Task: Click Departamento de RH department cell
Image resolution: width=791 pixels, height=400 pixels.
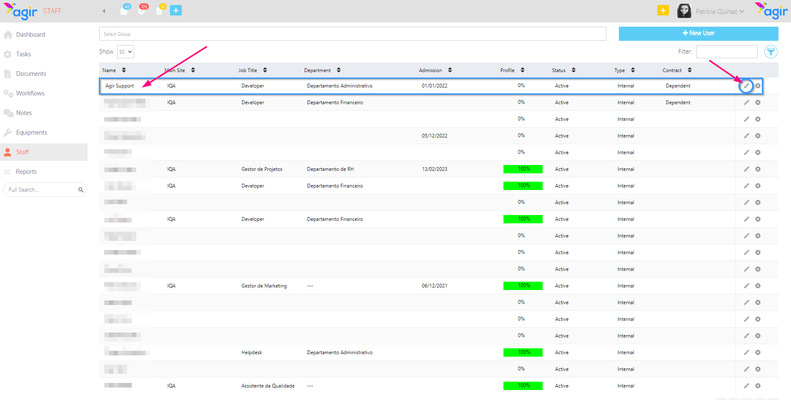Action: (330, 169)
